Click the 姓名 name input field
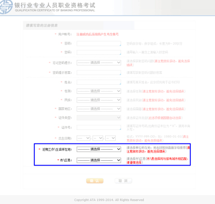This screenshot has height=204, width=215. point(99,82)
